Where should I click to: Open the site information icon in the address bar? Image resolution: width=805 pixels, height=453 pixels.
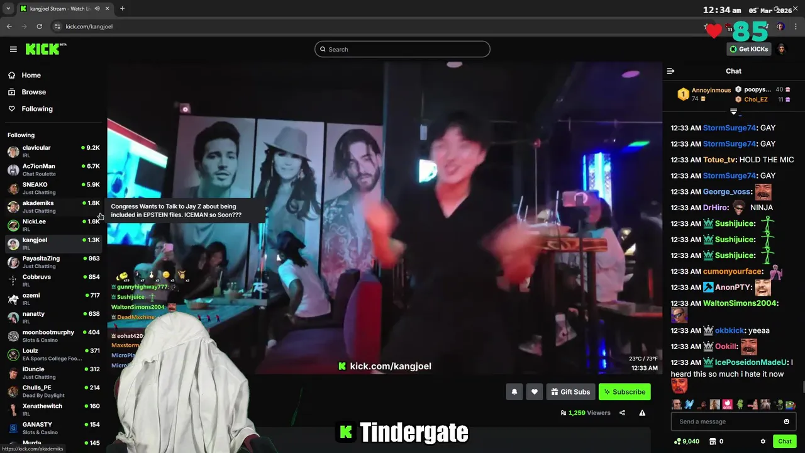57,26
